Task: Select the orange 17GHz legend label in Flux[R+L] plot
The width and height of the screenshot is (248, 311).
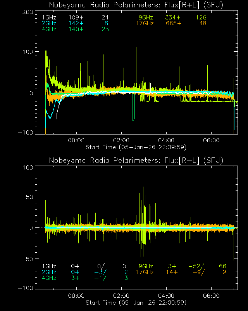Action: coord(145,24)
